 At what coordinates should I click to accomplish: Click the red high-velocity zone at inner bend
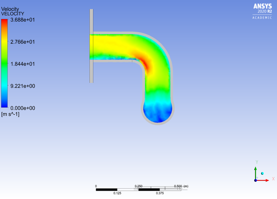point(145,64)
